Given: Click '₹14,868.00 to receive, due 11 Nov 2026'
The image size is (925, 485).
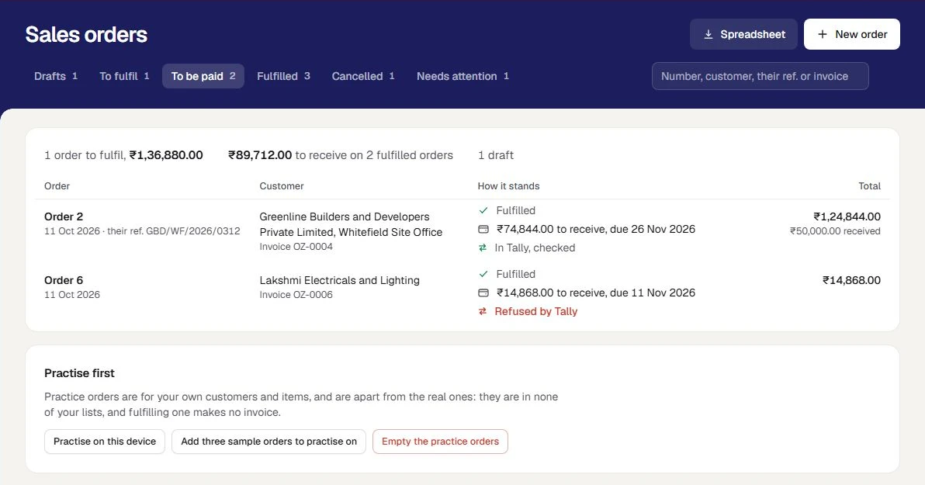Looking at the screenshot, I should coord(596,293).
